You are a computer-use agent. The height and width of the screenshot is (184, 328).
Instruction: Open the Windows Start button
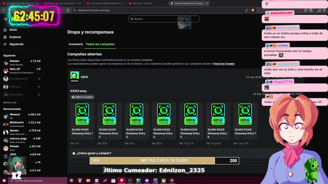tap(4, 181)
